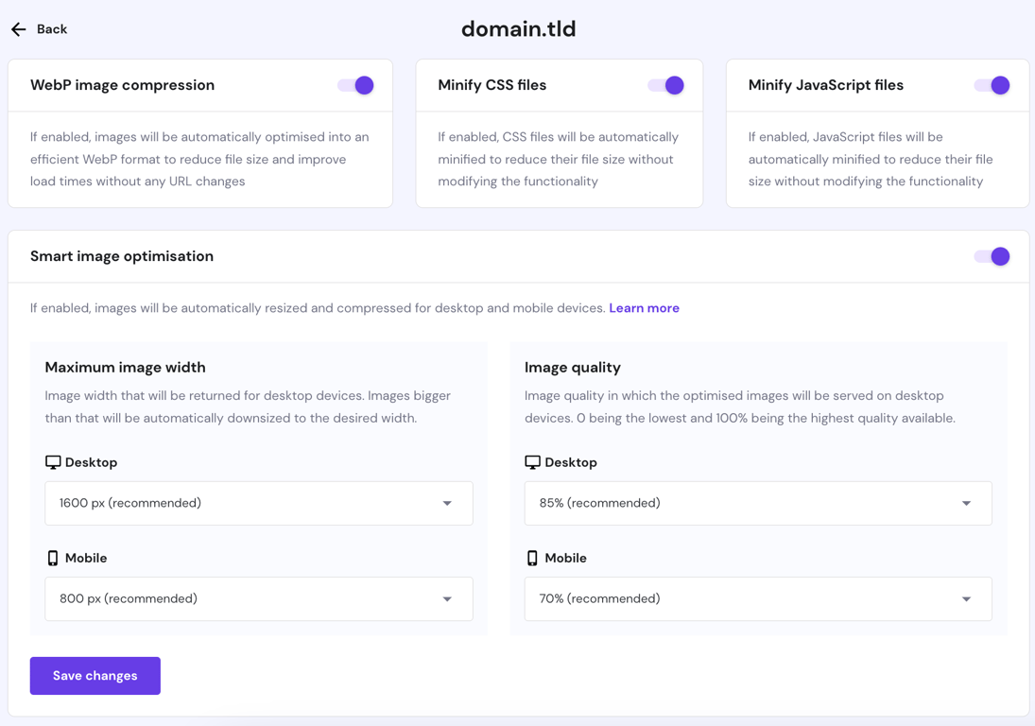Click the Mobile phone icon under Image quality

pos(532,558)
